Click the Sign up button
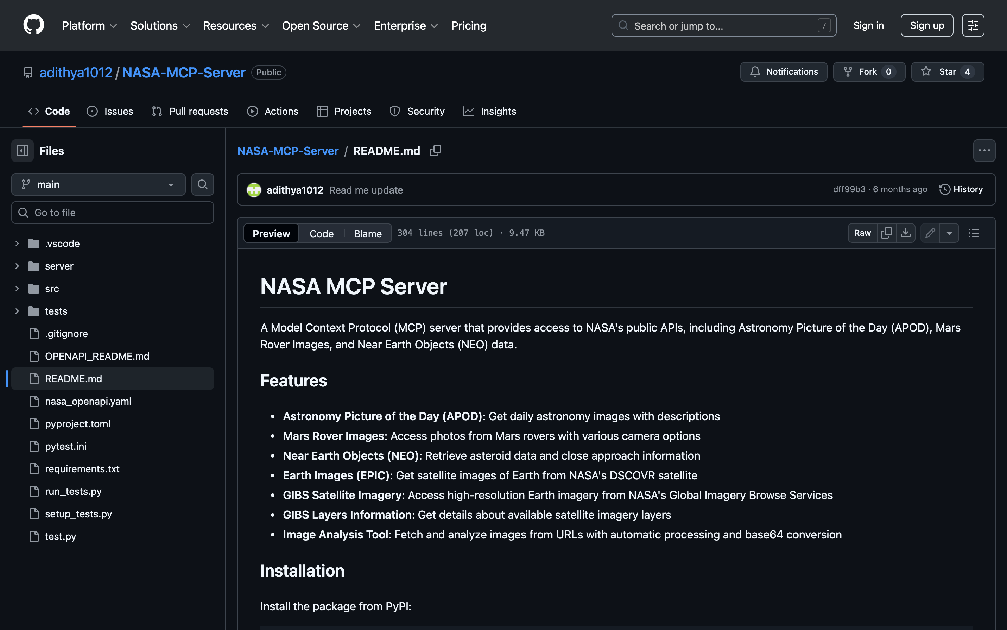 pyautogui.click(x=927, y=25)
